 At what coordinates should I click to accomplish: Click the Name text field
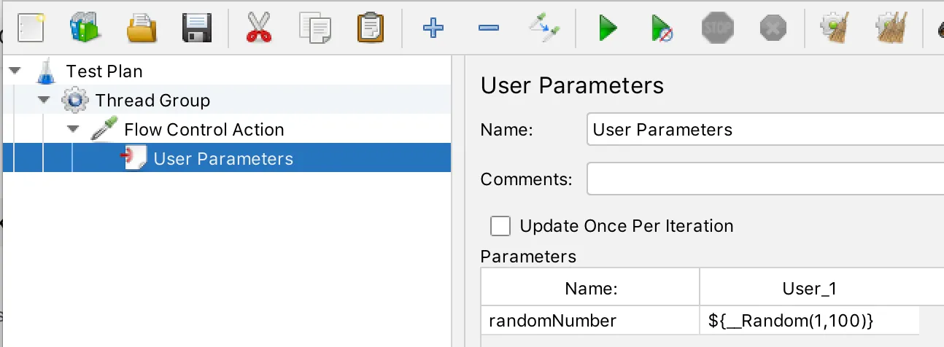click(764, 130)
